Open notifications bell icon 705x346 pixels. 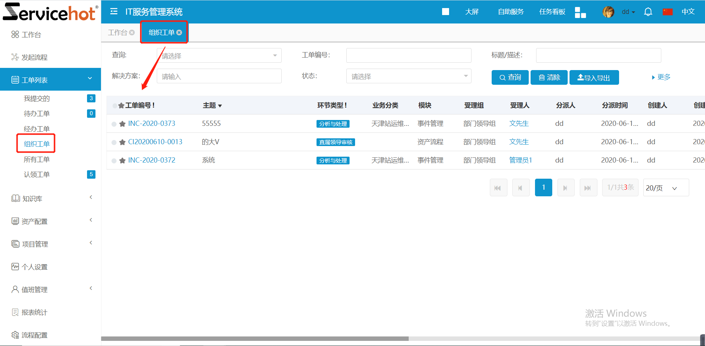pyautogui.click(x=648, y=12)
